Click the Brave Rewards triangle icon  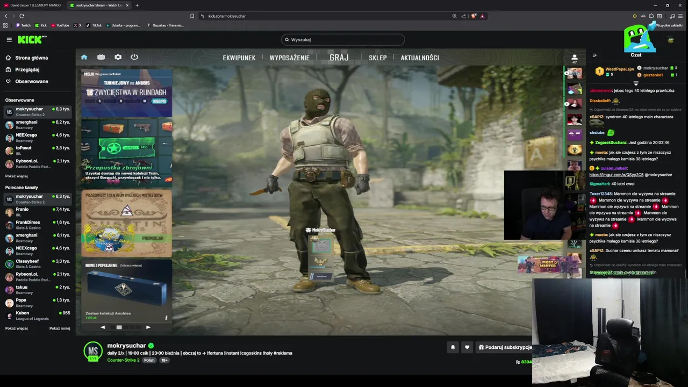point(482,16)
